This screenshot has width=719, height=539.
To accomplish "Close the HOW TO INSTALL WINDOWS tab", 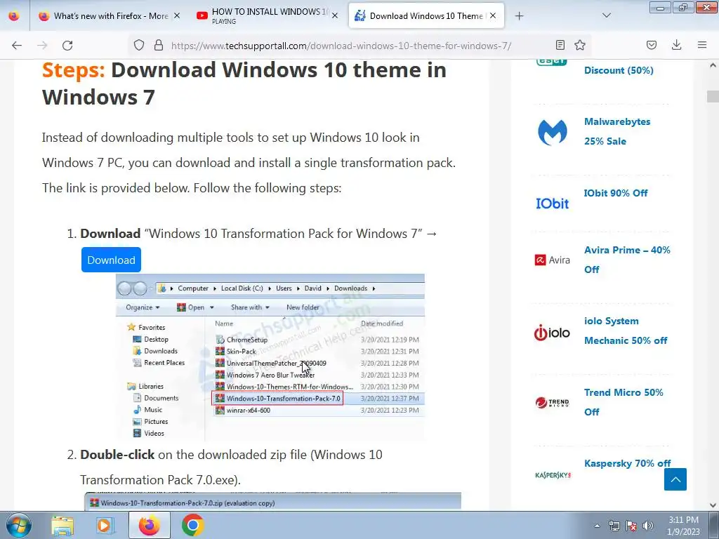I will [x=335, y=16].
